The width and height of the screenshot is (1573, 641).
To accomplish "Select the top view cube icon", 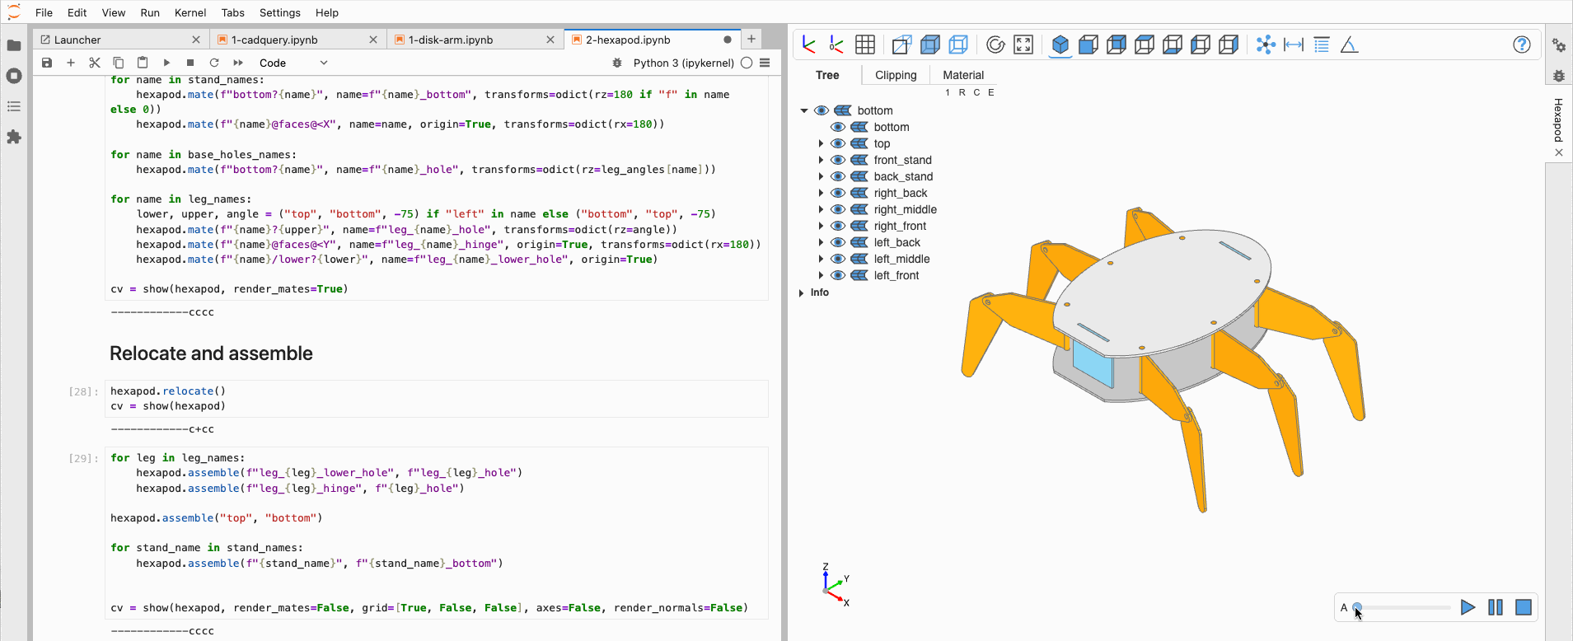I will coord(1145,44).
